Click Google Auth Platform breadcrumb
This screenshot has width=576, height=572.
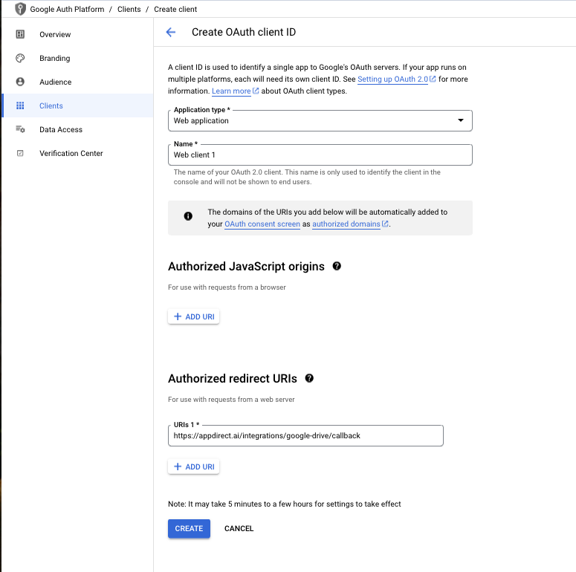(67, 9)
